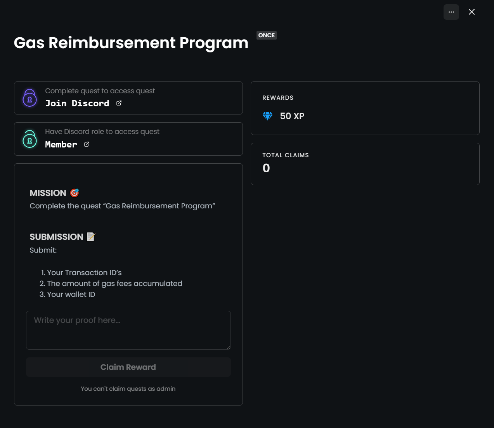494x428 pixels.
Task: Click the purple lock icon beside Join Discord
Action: (x=30, y=98)
